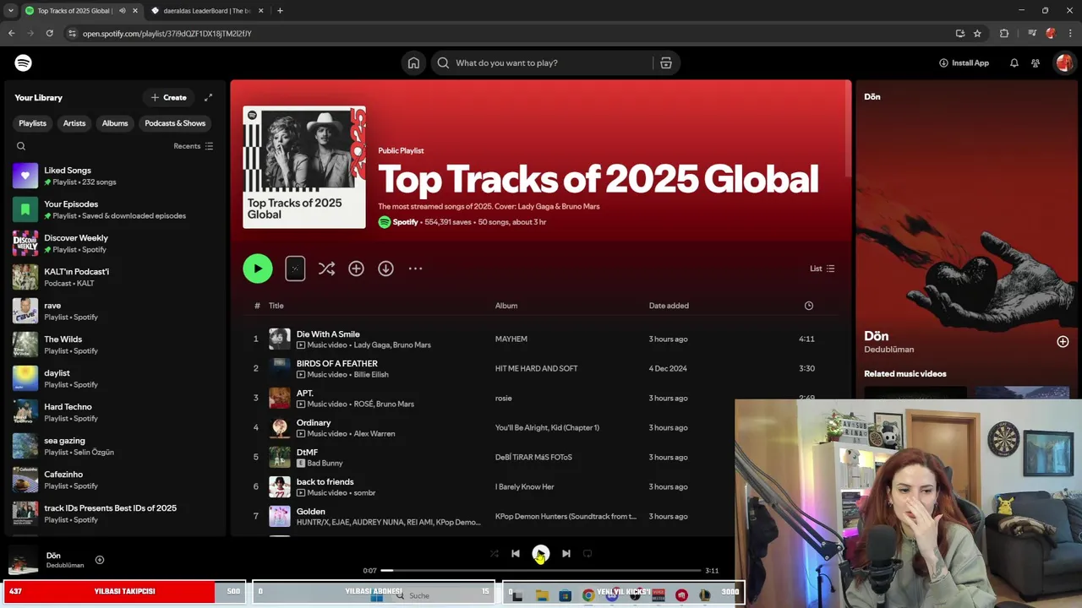Save playlist to Your Library plus icon
1082x608 pixels.
pos(356,269)
